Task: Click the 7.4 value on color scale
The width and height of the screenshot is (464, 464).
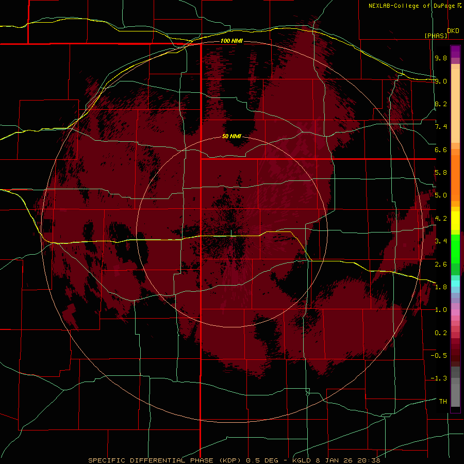Action: point(441,127)
